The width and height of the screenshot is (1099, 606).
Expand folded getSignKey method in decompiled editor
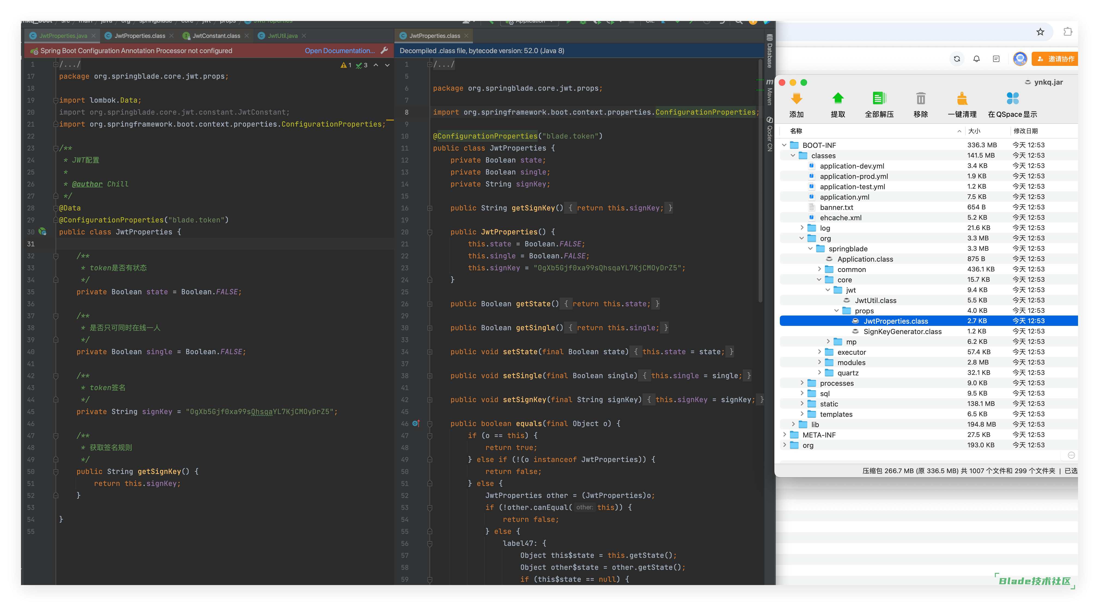click(x=430, y=208)
